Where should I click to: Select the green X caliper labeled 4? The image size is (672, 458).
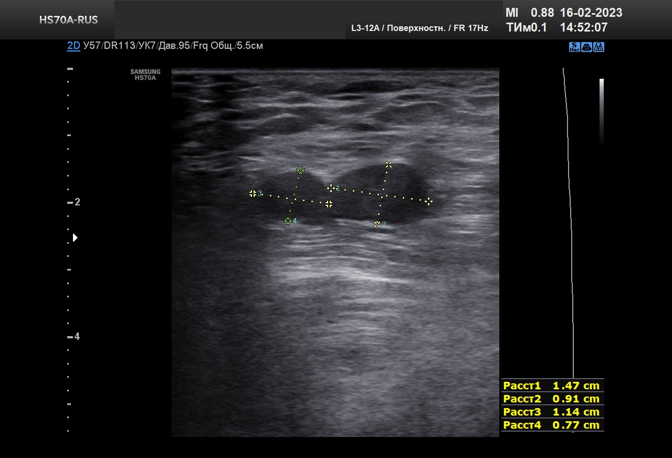tap(288, 221)
